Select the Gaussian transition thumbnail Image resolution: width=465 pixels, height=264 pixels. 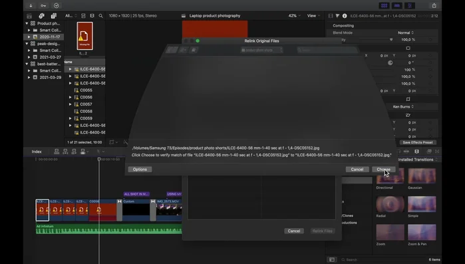pos(422,176)
